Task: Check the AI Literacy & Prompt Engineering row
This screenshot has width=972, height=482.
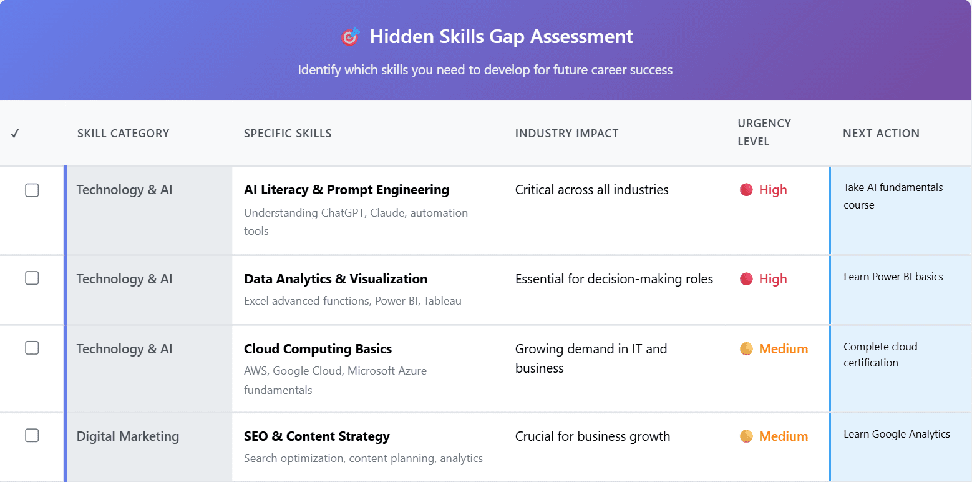Action: click(x=32, y=190)
